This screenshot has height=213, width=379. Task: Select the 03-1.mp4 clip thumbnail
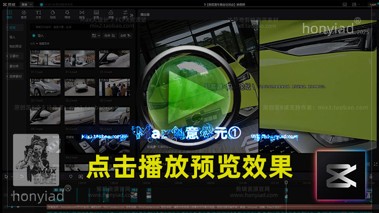point(45,116)
